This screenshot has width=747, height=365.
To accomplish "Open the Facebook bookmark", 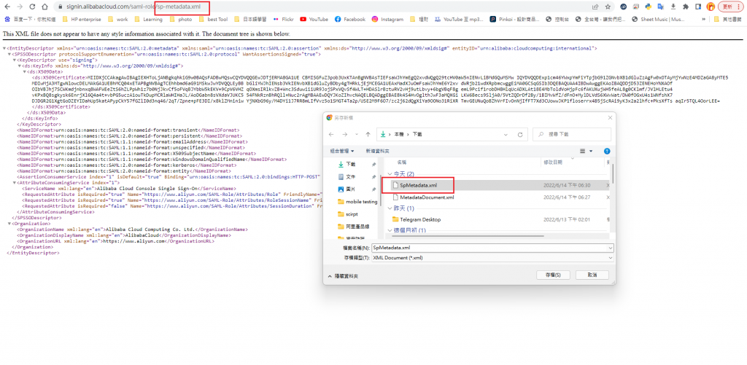I will (349, 20).
